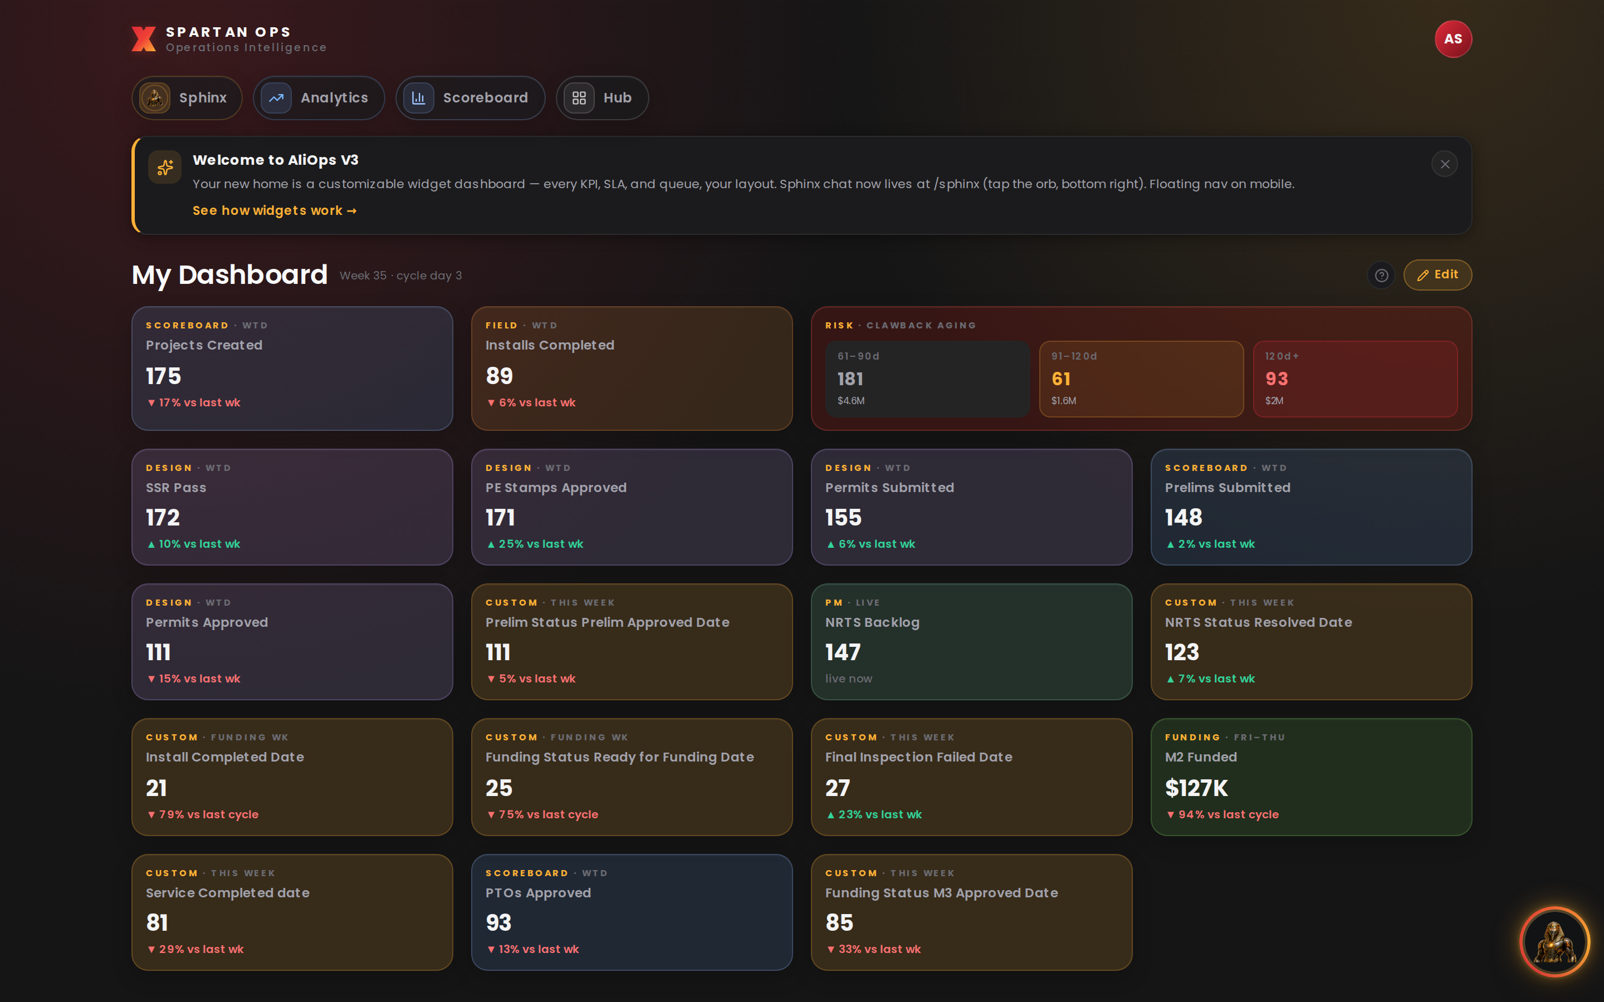Select the 120d+ clawback aging tile
This screenshot has width=1604, height=1002.
pos(1355,379)
